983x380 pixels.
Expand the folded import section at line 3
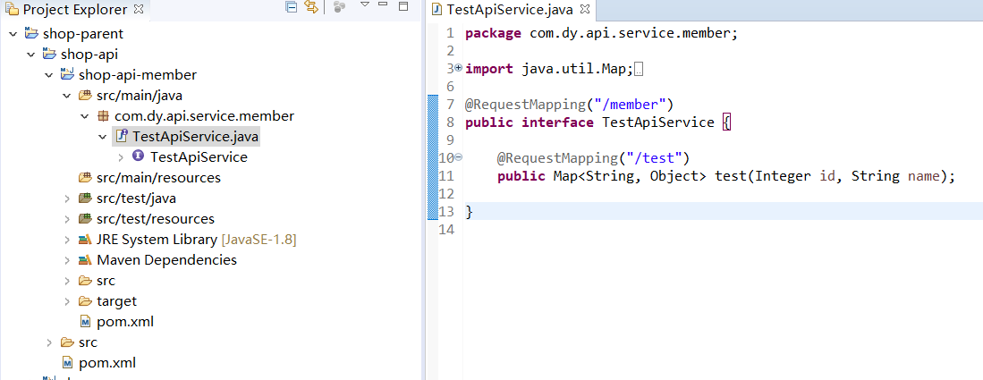[x=459, y=67]
